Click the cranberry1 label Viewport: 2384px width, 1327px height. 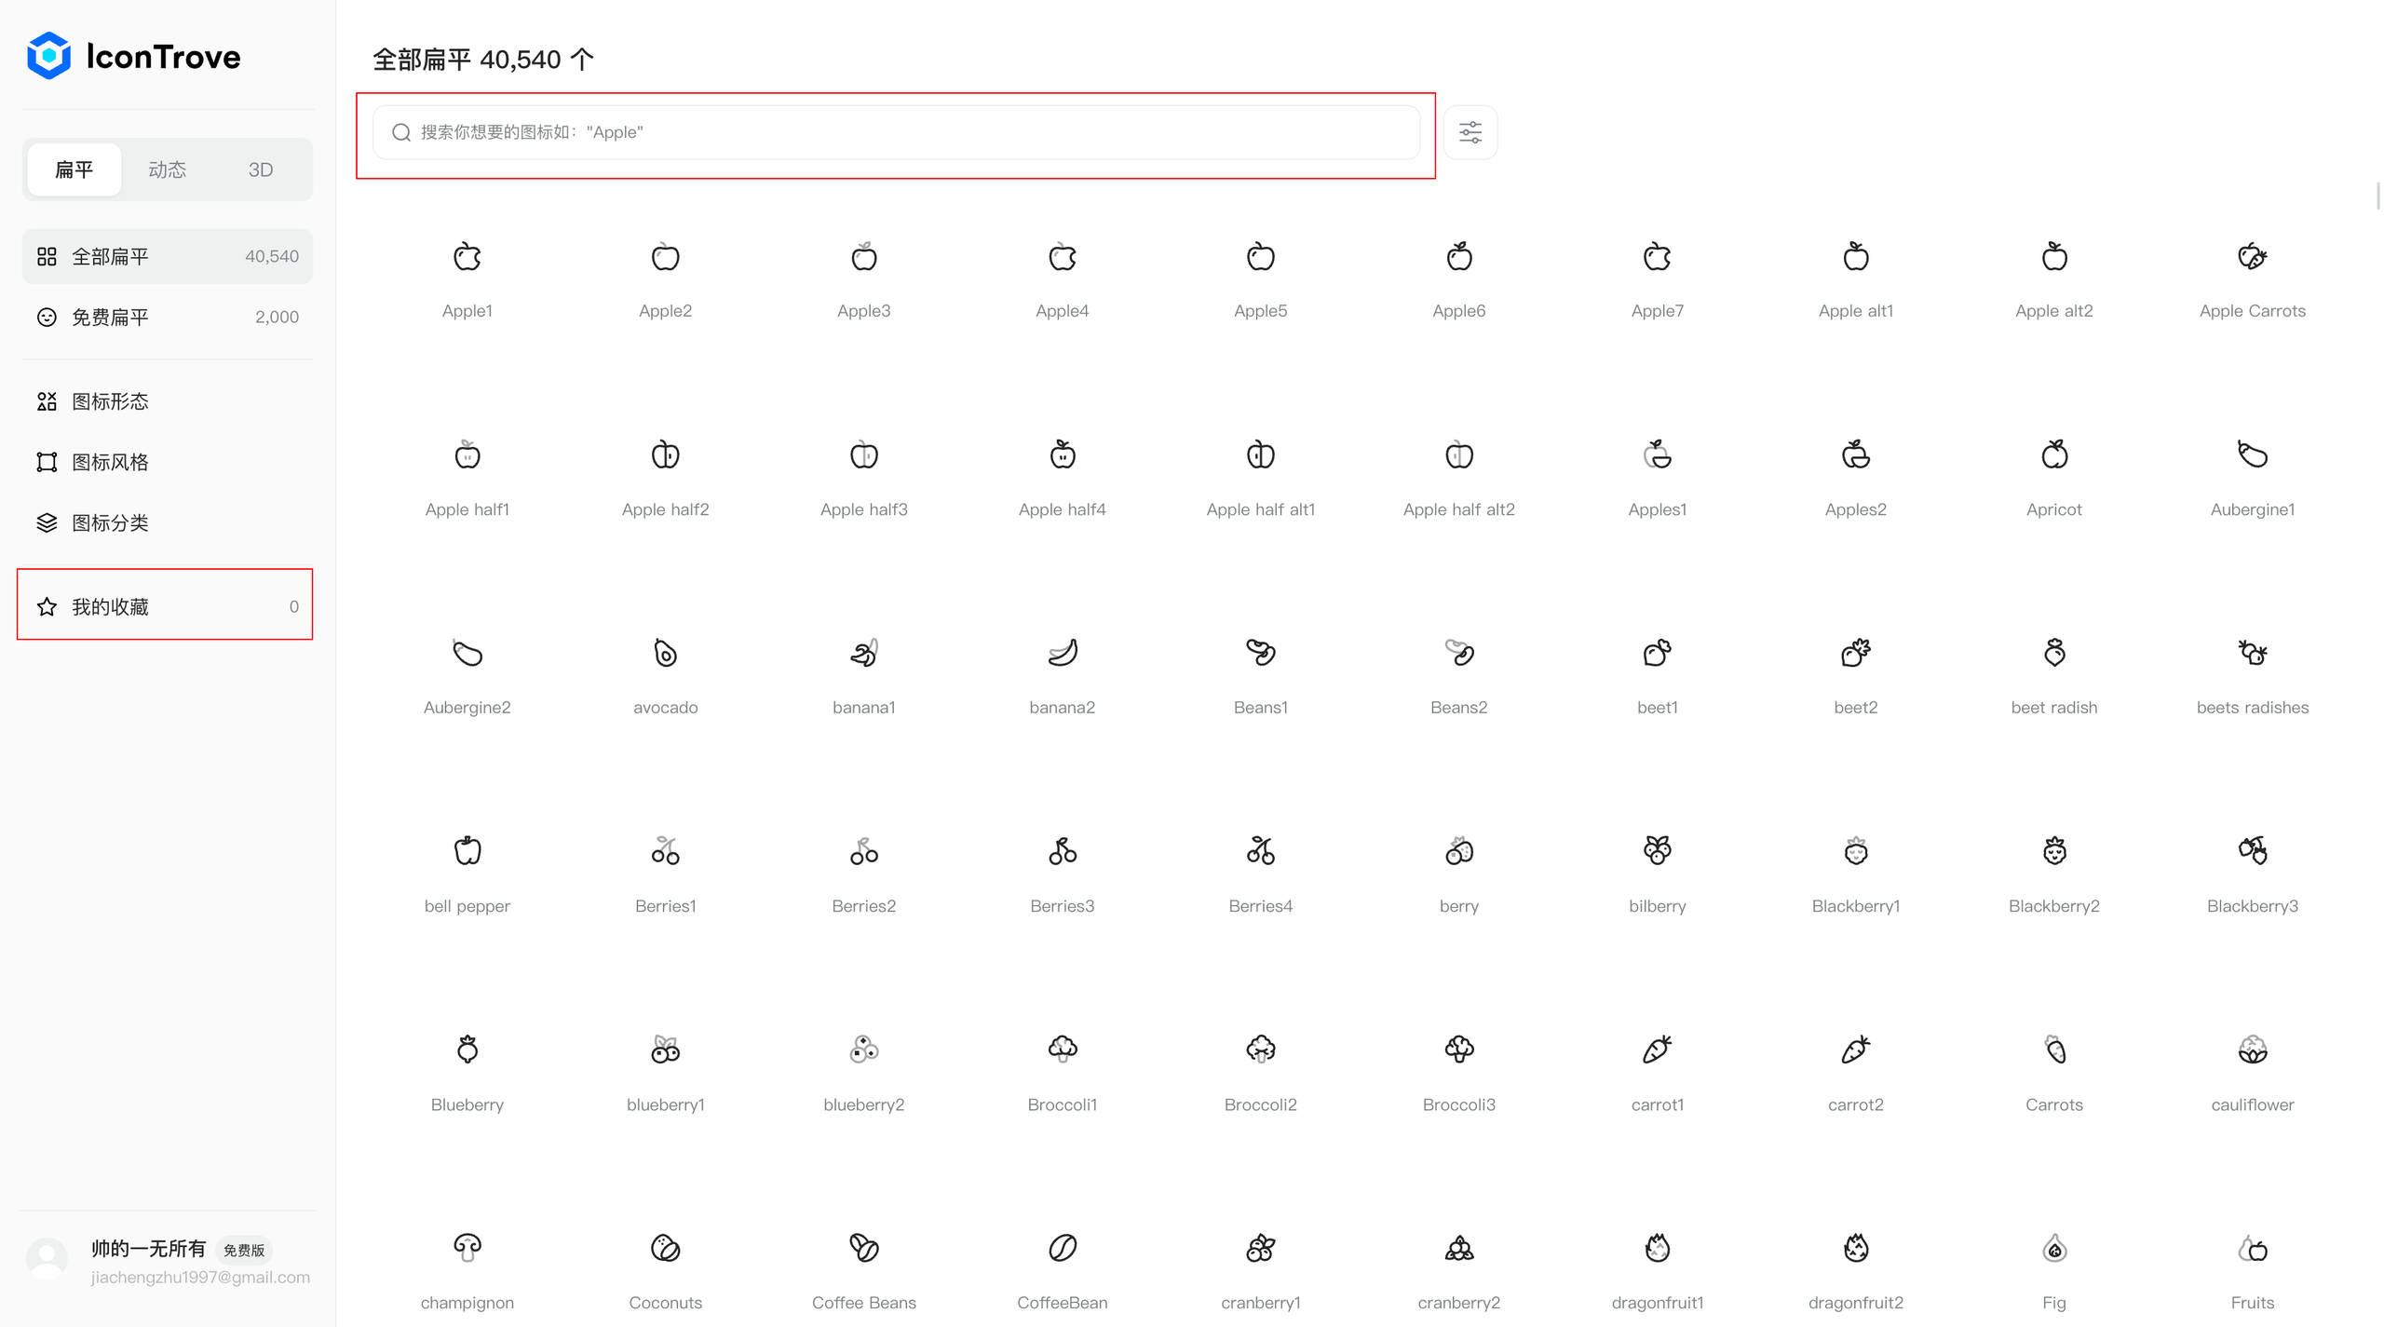pos(1261,1303)
